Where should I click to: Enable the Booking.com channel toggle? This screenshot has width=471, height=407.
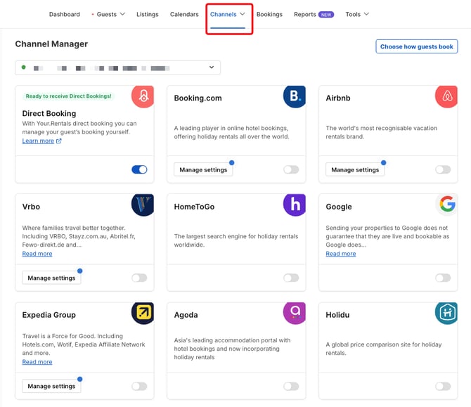pos(291,169)
